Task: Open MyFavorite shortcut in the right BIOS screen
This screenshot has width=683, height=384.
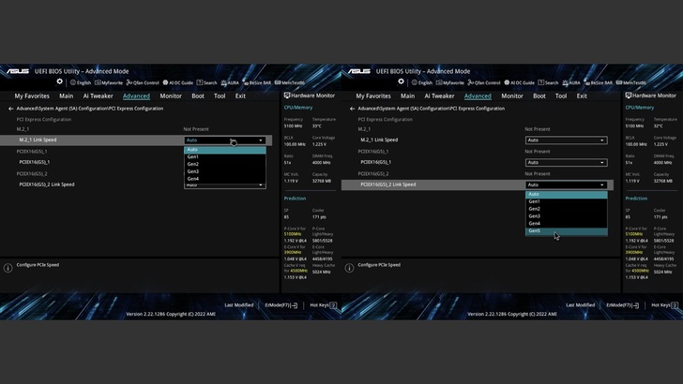Action: coord(453,82)
